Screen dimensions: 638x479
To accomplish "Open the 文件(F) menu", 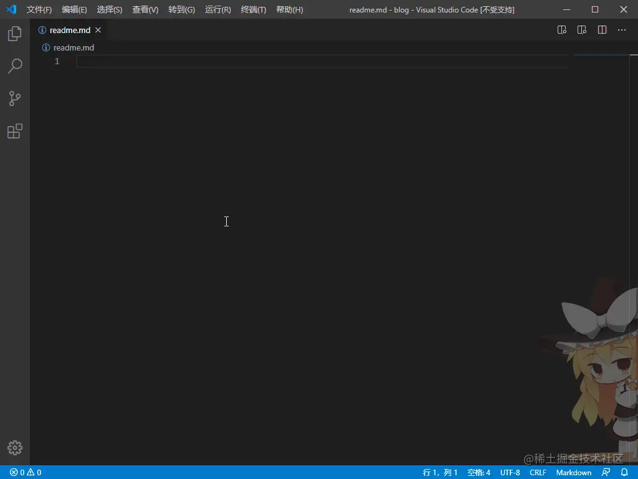I will [39, 9].
